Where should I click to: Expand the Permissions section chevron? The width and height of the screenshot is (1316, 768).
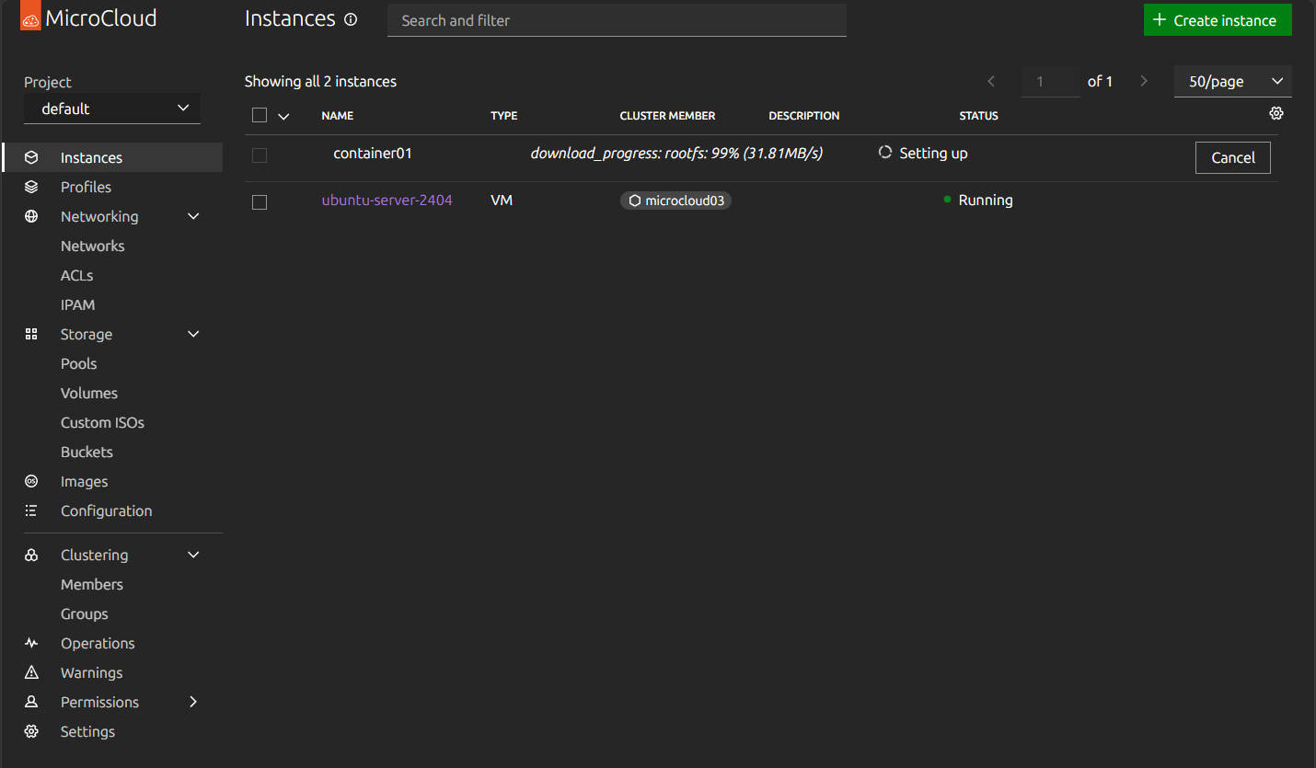pos(193,702)
